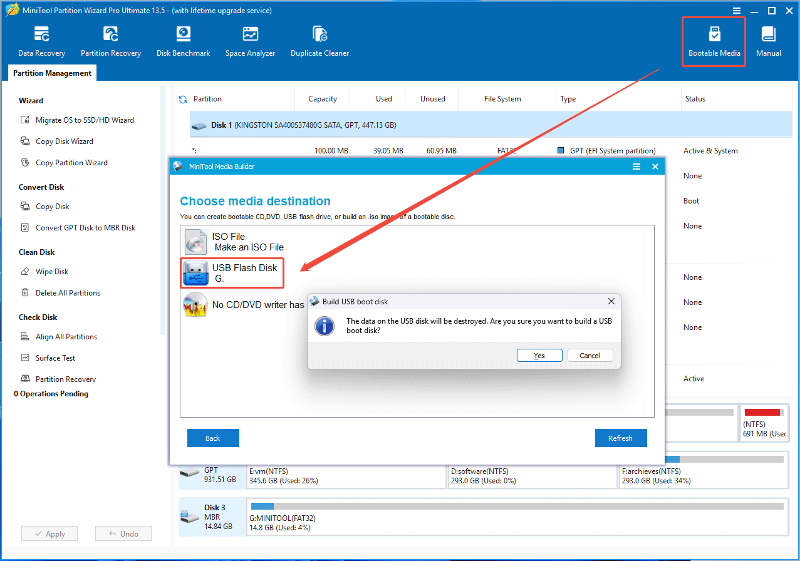Open the Media Builder window menu

(636, 167)
